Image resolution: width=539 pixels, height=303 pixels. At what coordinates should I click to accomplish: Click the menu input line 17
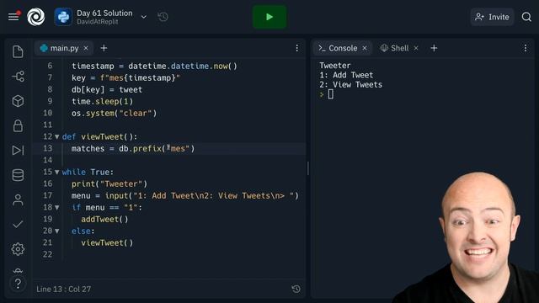click(185, 196)
